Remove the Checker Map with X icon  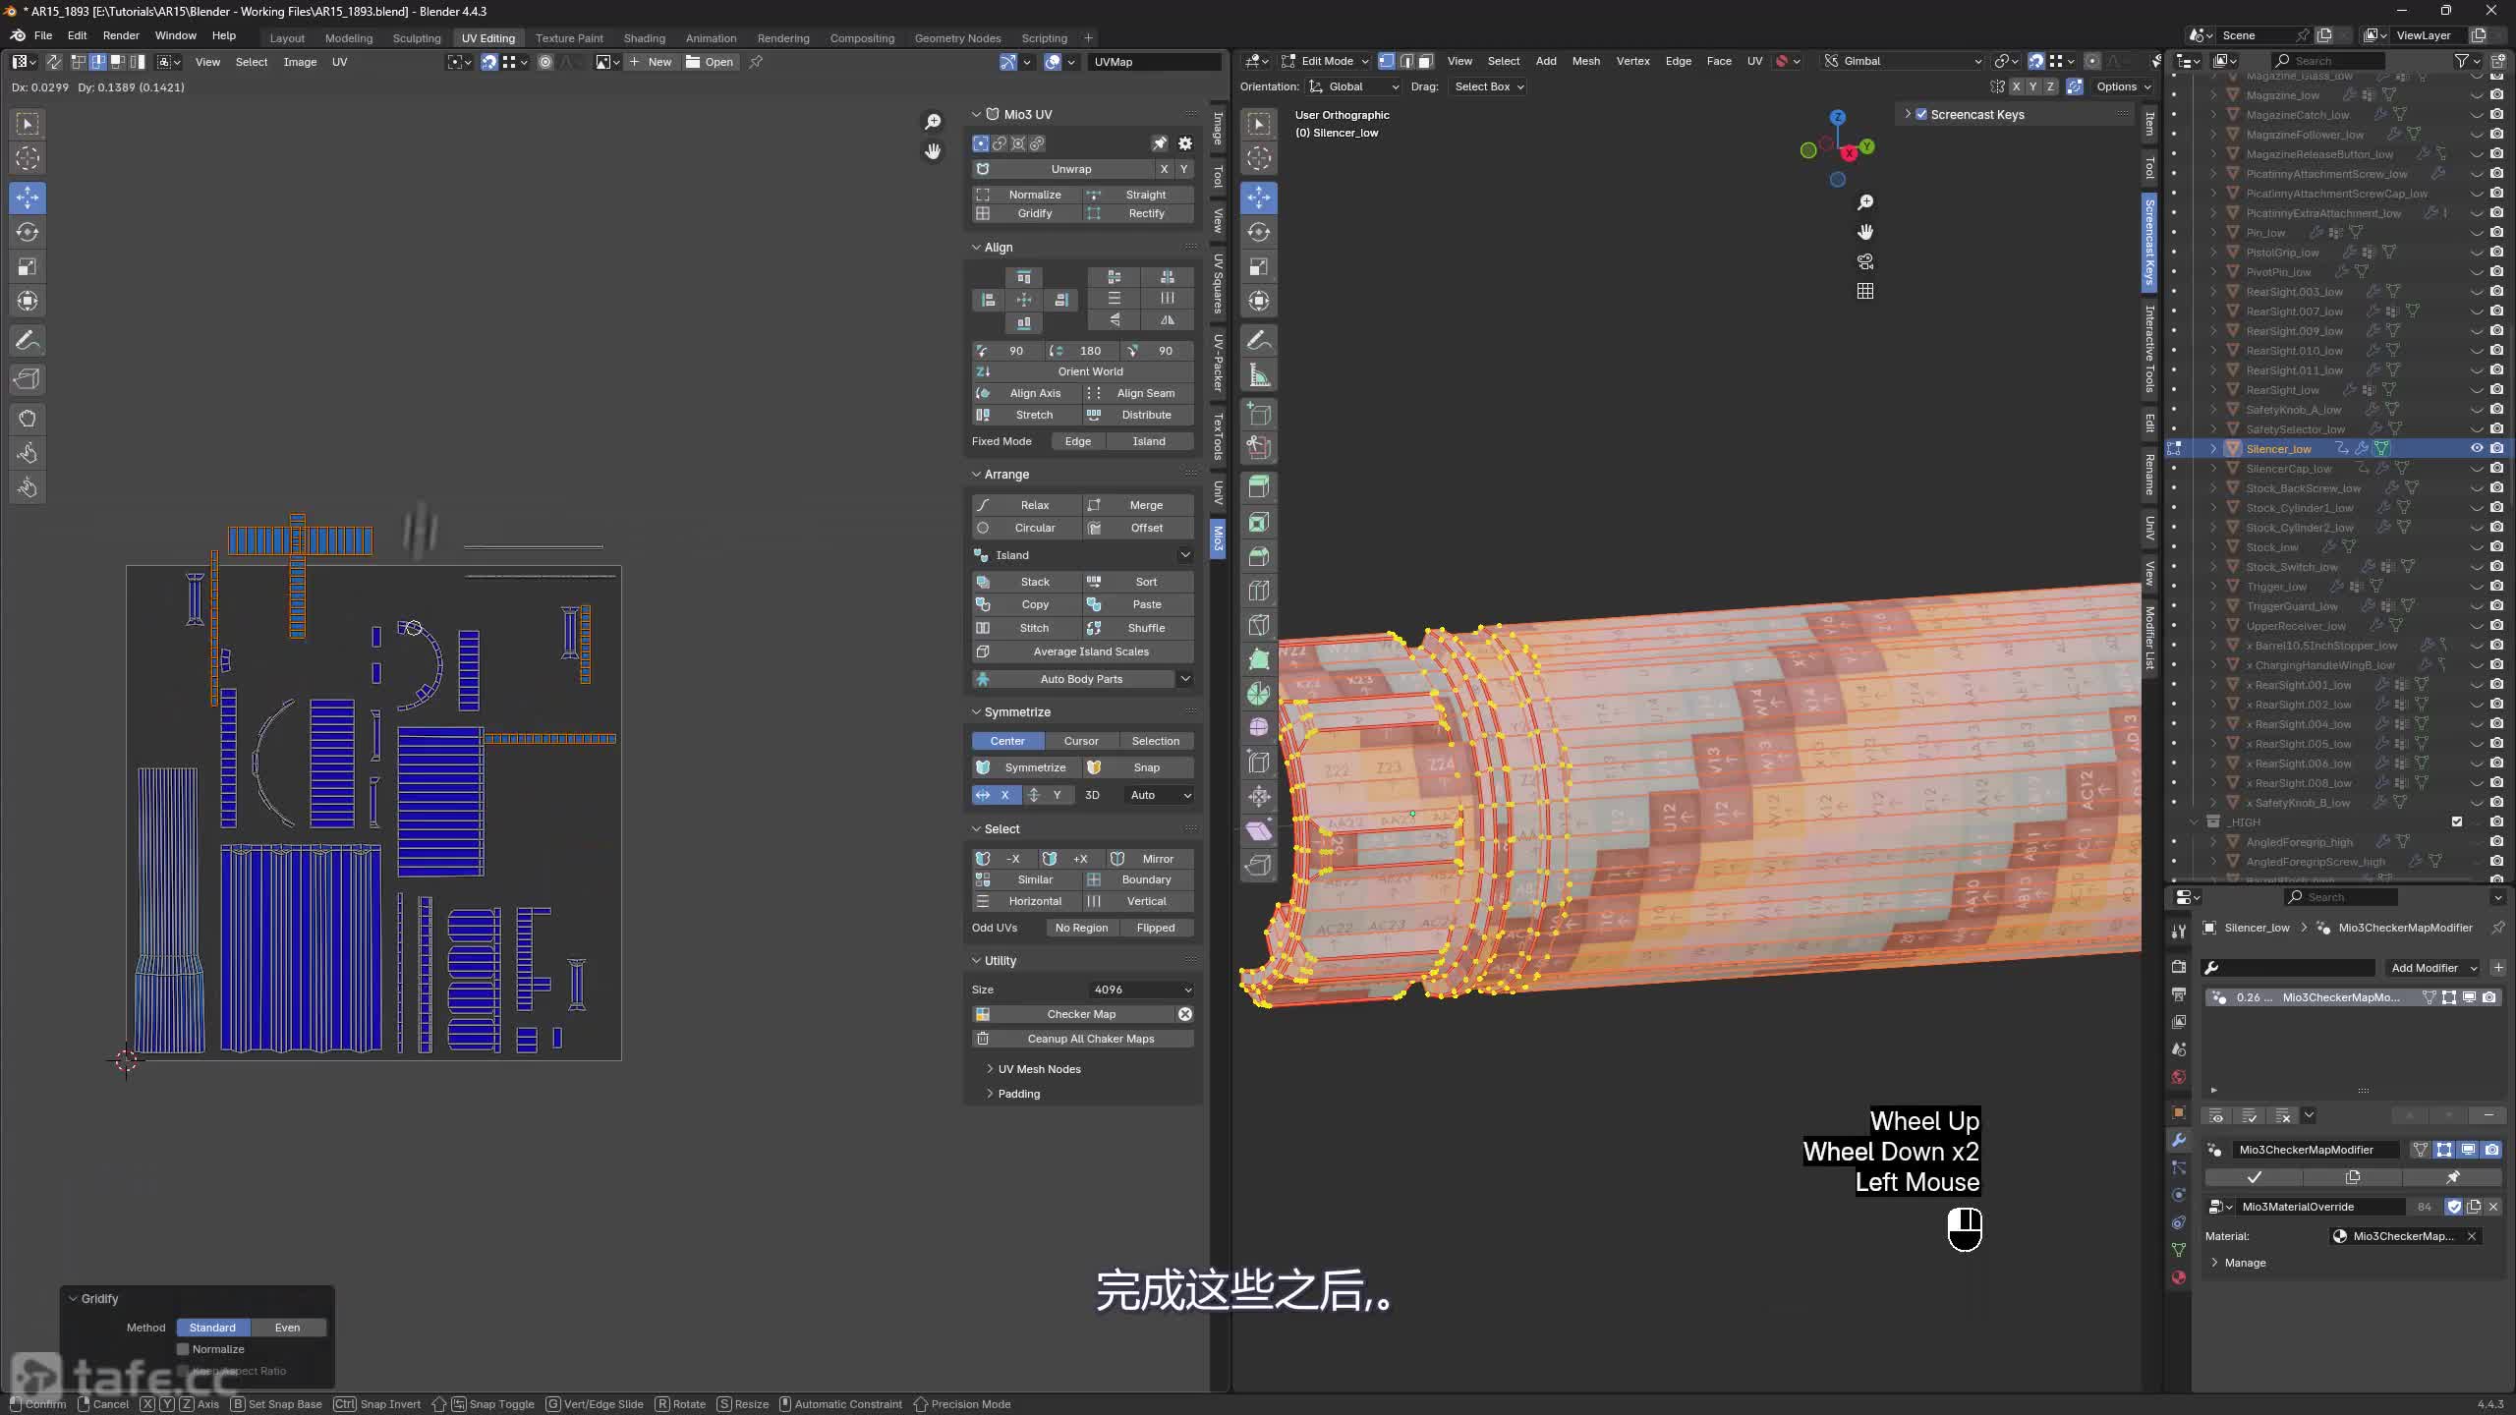point(1185,1014)
